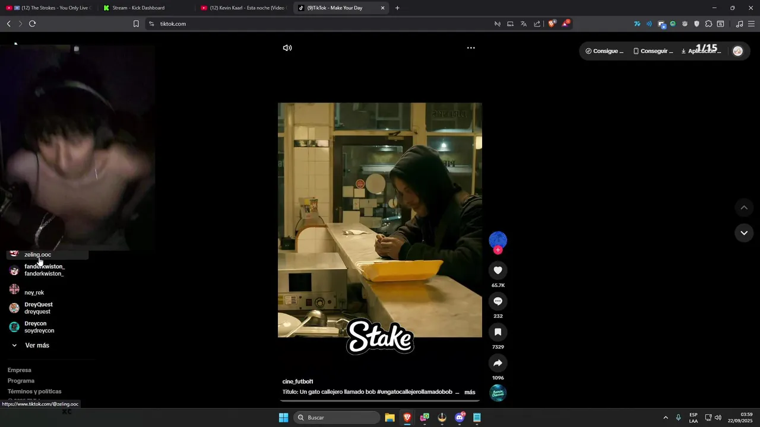Click the Empresa footer link
Image resolution: width=760 pixels, height=427 pixels.
(19, 370)
